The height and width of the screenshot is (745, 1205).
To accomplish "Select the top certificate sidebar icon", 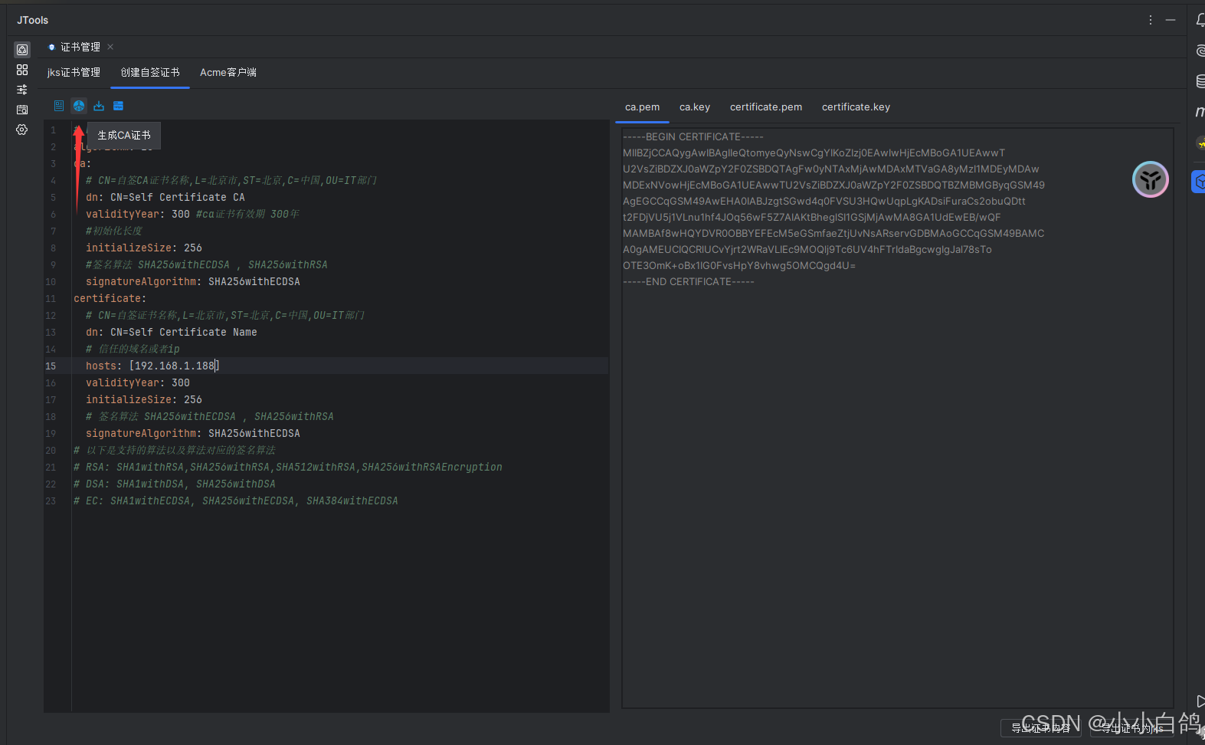I will pos(22,50).
